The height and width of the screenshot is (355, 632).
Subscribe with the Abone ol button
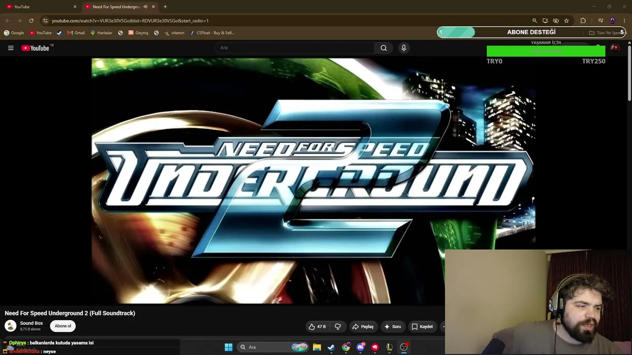click(x=63, y=326)
